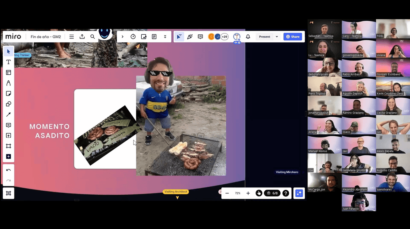Click the Visiting Architect cursor label
410x229 pixels.
click(176, 192)
